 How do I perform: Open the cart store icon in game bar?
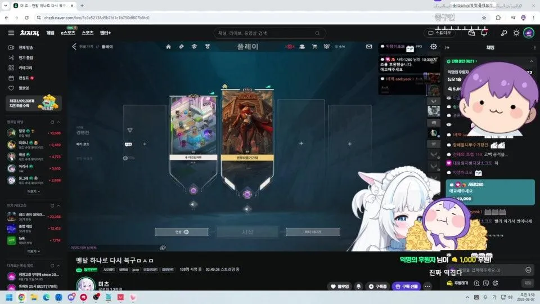point(314,47)
